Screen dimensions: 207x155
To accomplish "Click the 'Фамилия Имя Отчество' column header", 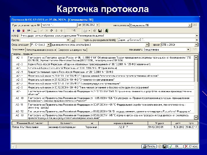I will [x=30, y=123].
